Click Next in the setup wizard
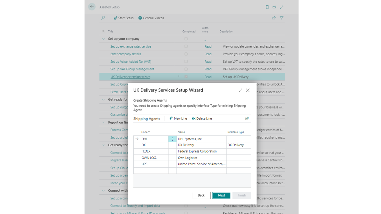Image resolution: width=381 pixels, height=214 pixels. (x=221, y=195)
